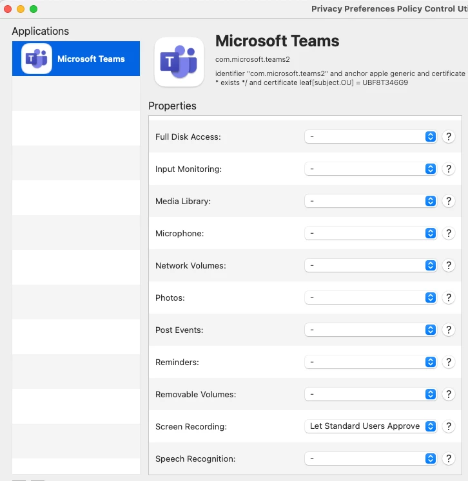Show help for Media Library
Screen dimensions: 468x481
pyautogui.click(x=449, y=201)
